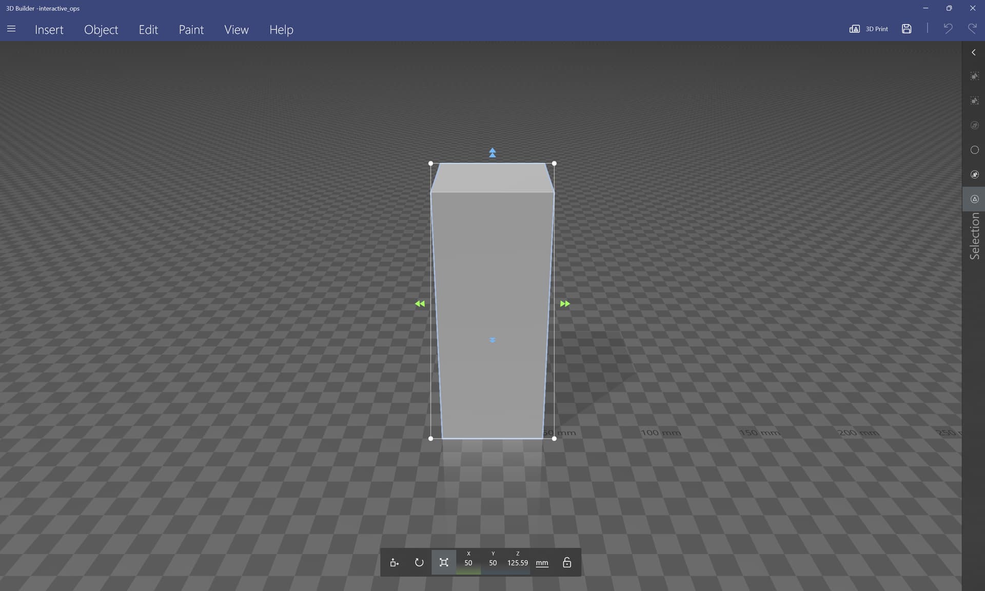
Task: Click the 3D Print button
Action: click(869, 29)
